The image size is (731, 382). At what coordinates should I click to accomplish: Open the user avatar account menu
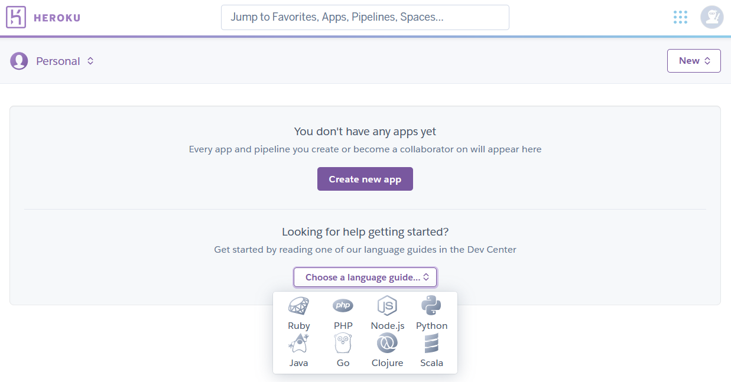click(712, 17)
